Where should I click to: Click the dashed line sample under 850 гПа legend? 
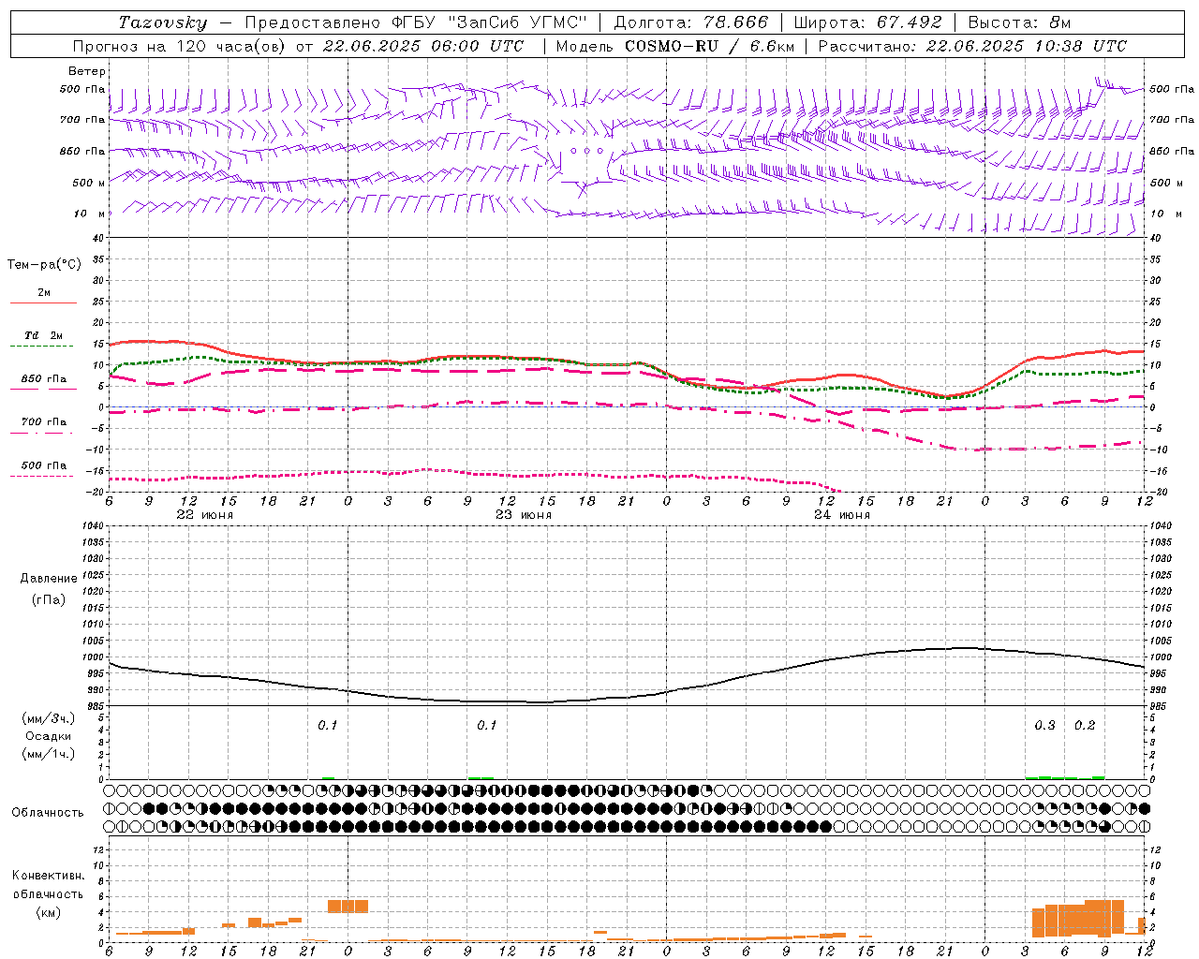pos(43,390)
